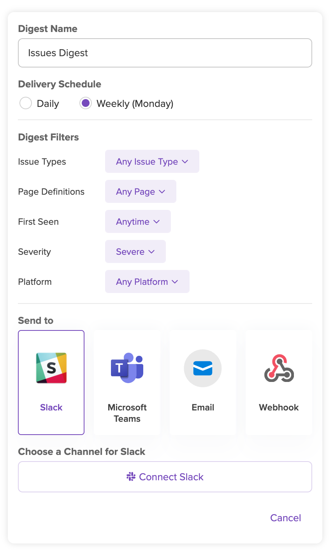Open the Any Platform dropdown
This screenshot has width=334, height=554.
click(147, 282)
